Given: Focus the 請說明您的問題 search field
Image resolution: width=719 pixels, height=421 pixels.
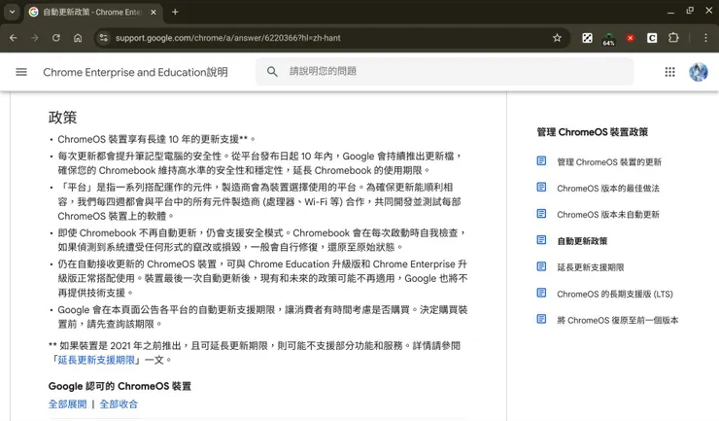Looking at the screenshot, I should (x=445, y=71).
